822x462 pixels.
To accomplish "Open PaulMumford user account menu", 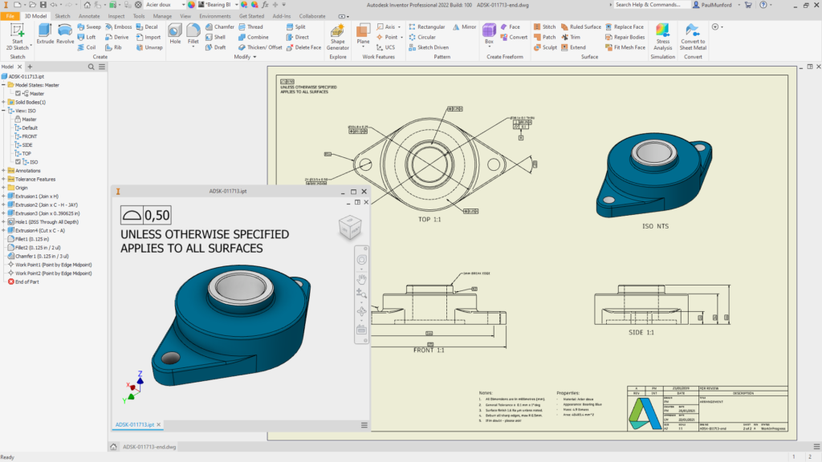I will coord(715,5).
